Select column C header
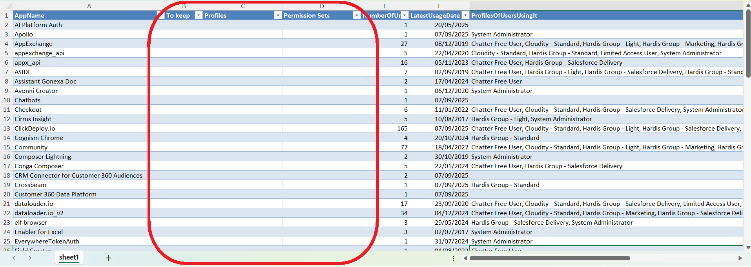Viewport: 751px width, 267px height. point(243,6)
